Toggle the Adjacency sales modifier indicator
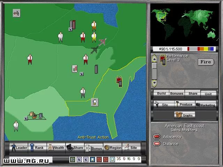 pos(157,137)
